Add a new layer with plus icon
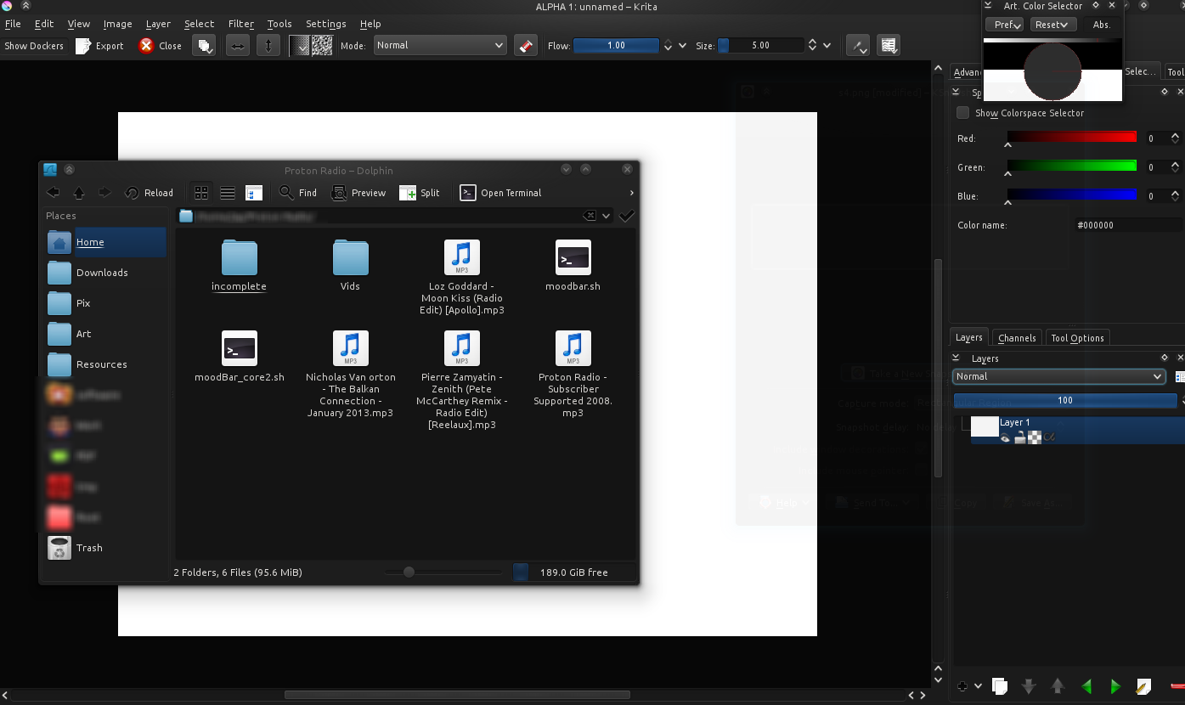The image size is (1185, 705). 962,685
